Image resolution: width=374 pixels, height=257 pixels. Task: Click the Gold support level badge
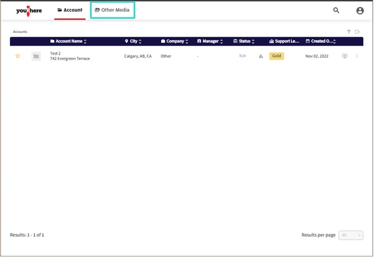point(276,56)
